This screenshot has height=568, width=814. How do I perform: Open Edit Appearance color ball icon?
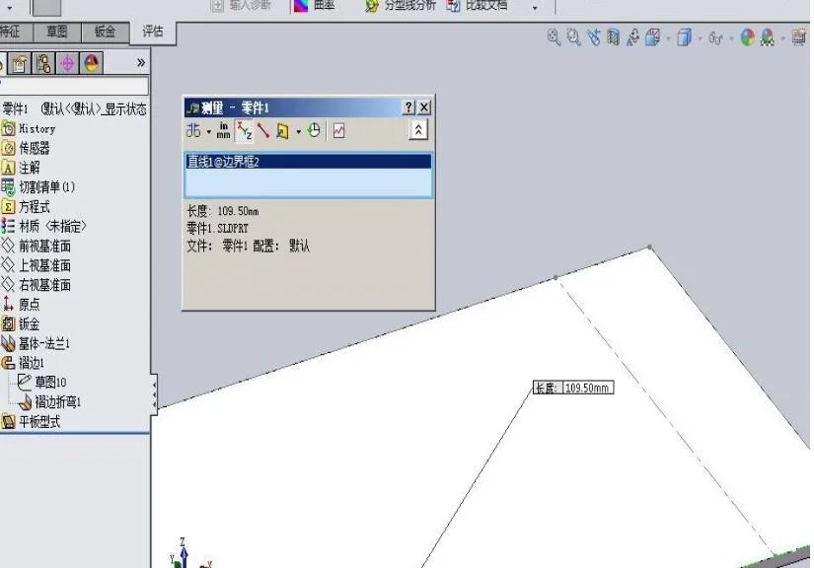(748, 37)
